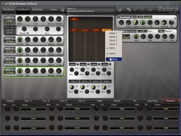This screenshot has width=181, height=136.
Task: Click 'remove' in the module context menu
Action: (x=114, y=59)
